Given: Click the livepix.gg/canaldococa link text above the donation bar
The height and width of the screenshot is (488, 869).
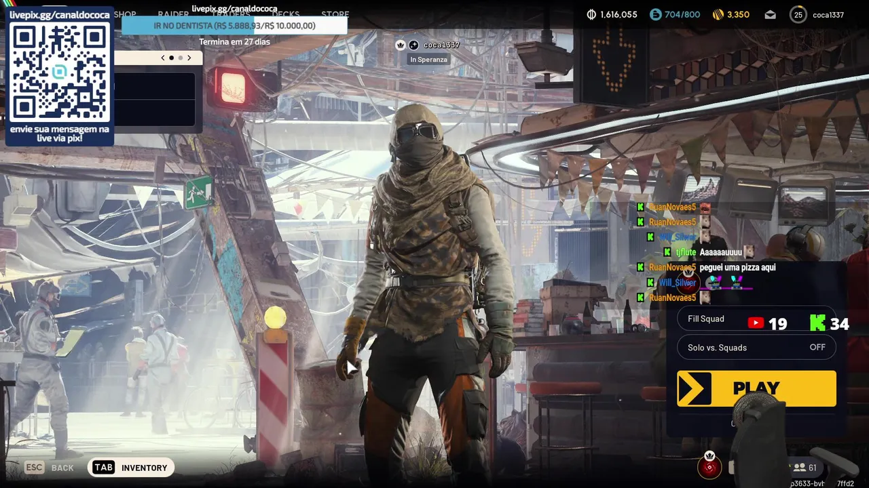Looking at the screenshot, I should (x=234, y=9).
